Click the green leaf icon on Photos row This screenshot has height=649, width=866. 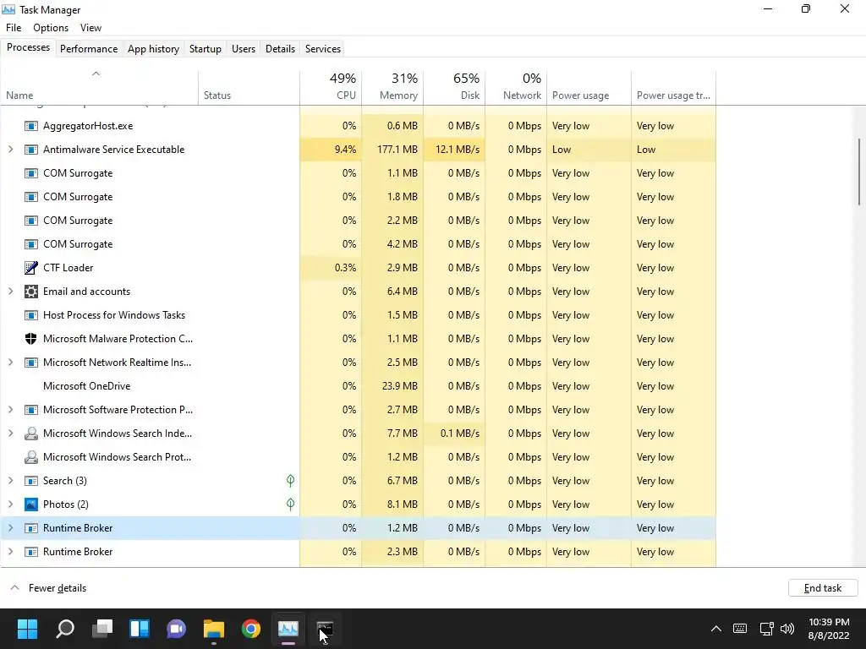pyautogui.click(x=291, y=504)
